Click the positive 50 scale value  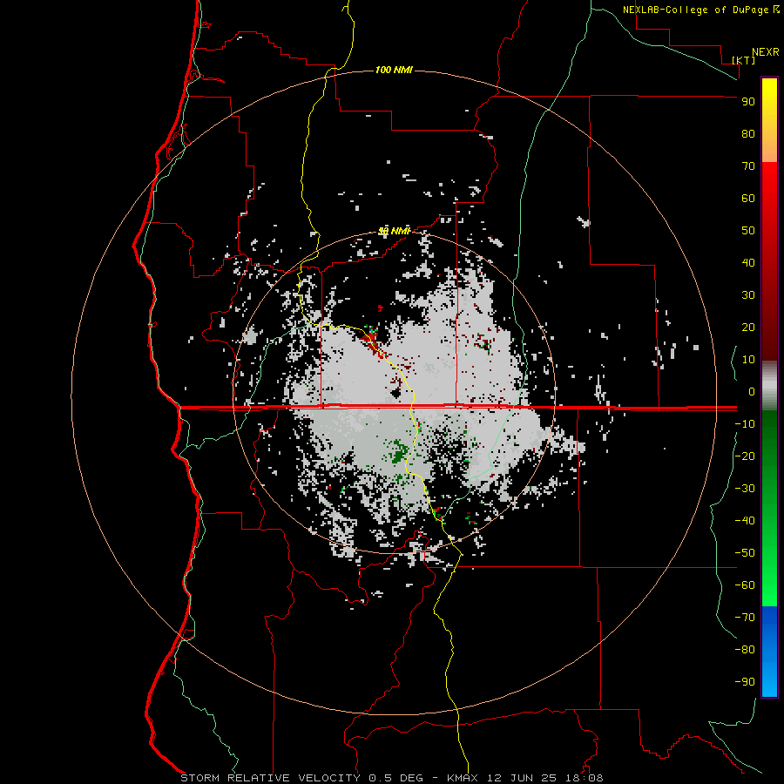(x=748, y=231)
